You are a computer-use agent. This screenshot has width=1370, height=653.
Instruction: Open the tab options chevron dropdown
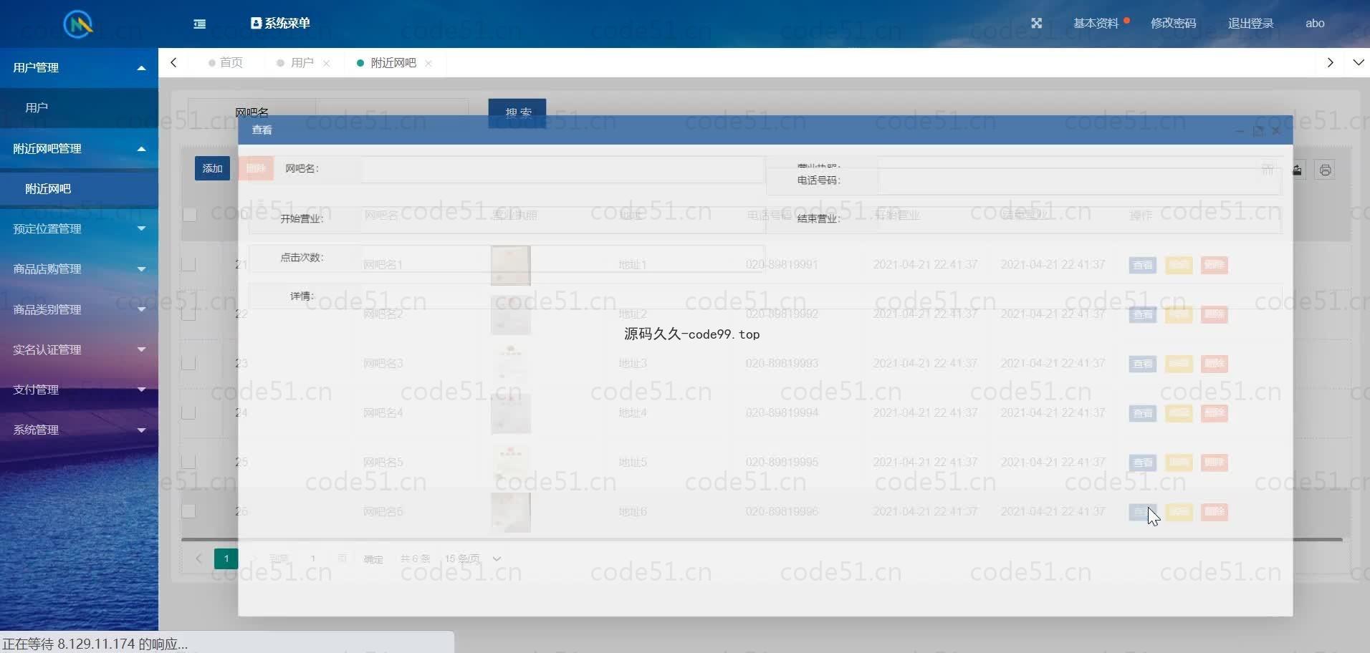[1358, 63]
